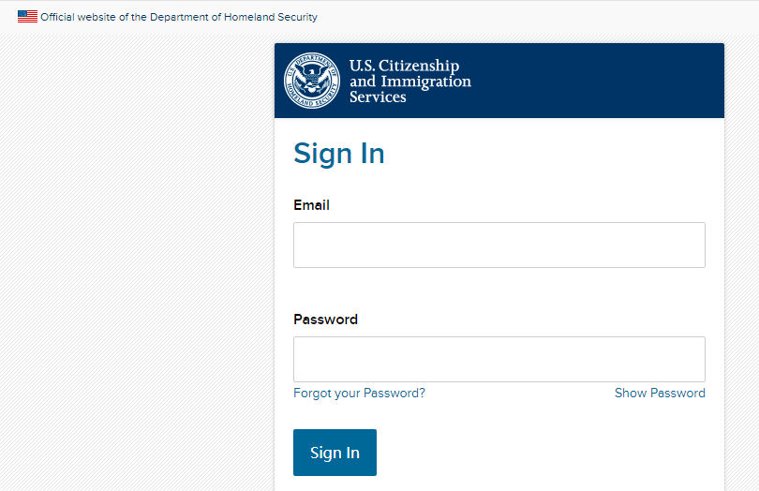The height and width of the screenshot is (491, 759).
Task: Click the large Sign In heading
Action: (339, 154)
